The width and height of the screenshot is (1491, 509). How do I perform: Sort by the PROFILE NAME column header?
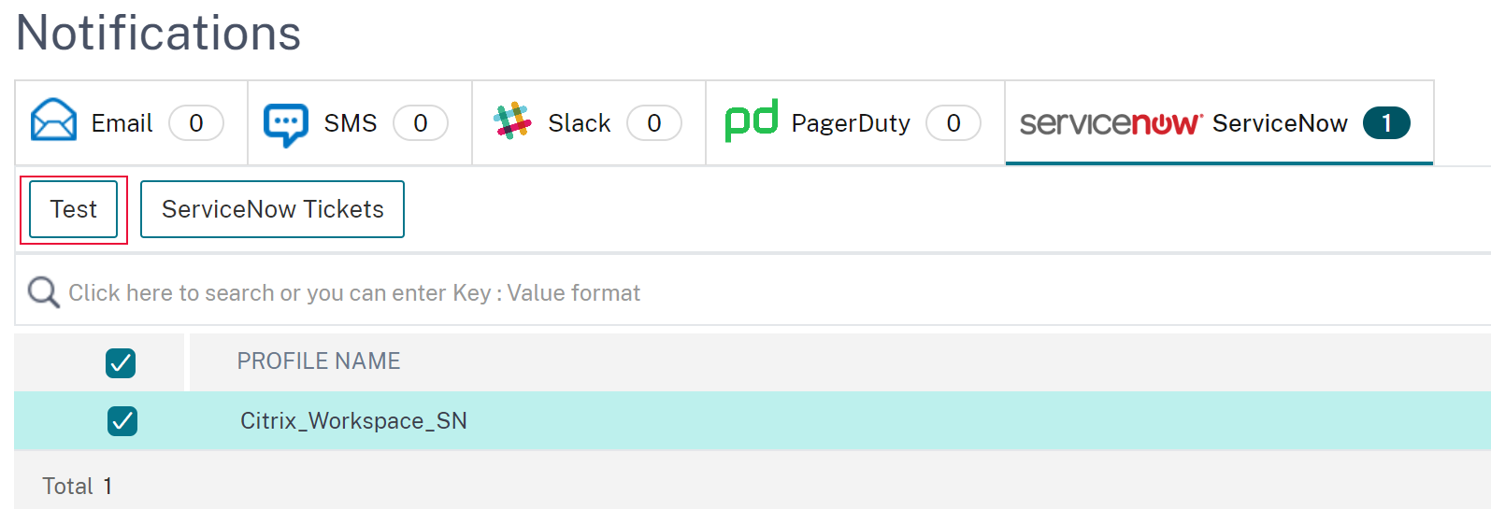[319, 361]
